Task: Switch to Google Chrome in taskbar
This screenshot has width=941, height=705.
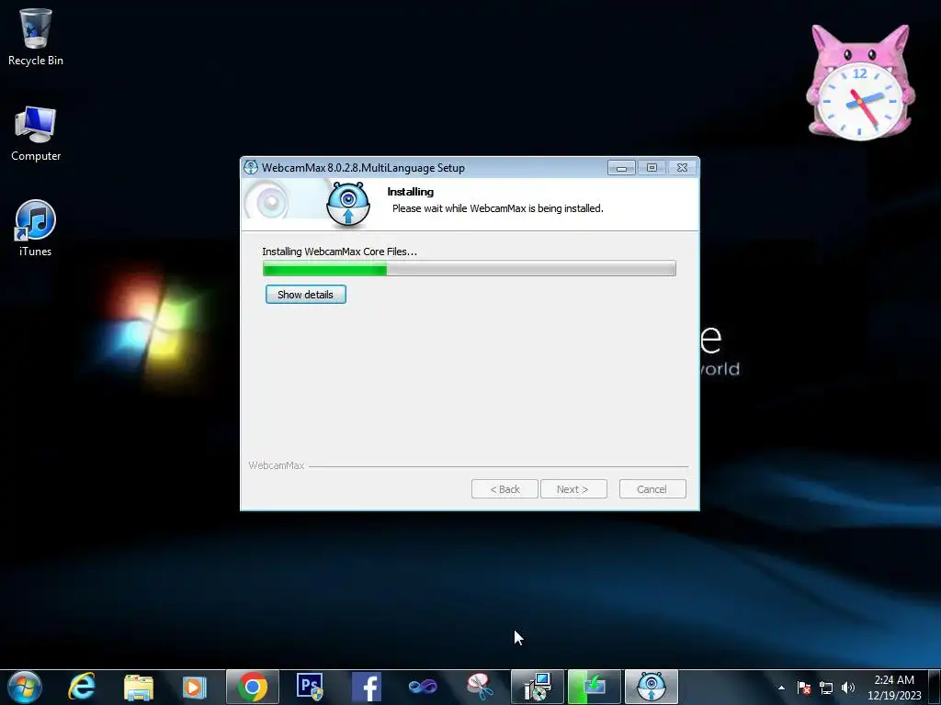Action: [253, 687]
